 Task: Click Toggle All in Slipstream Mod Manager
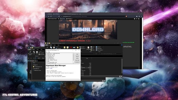point(77,56)
